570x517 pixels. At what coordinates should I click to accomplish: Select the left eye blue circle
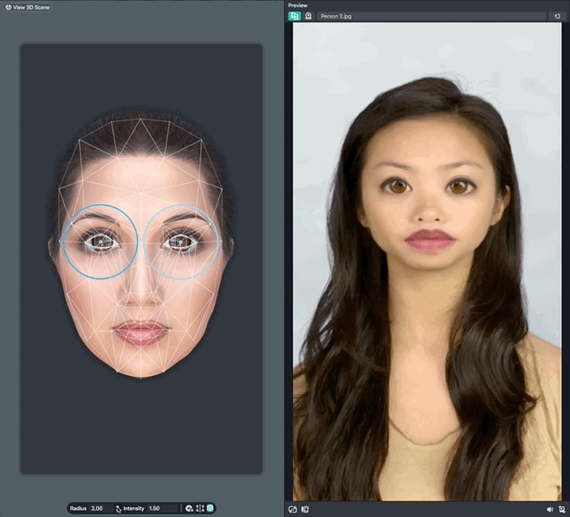[100, 241]
